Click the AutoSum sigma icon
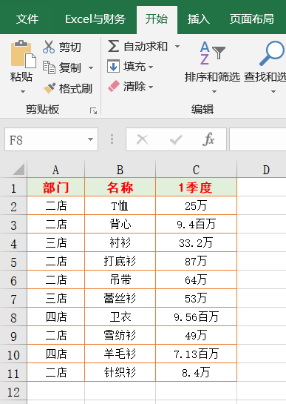This screenshot has width=286, height=404. [x=113, y=47]
